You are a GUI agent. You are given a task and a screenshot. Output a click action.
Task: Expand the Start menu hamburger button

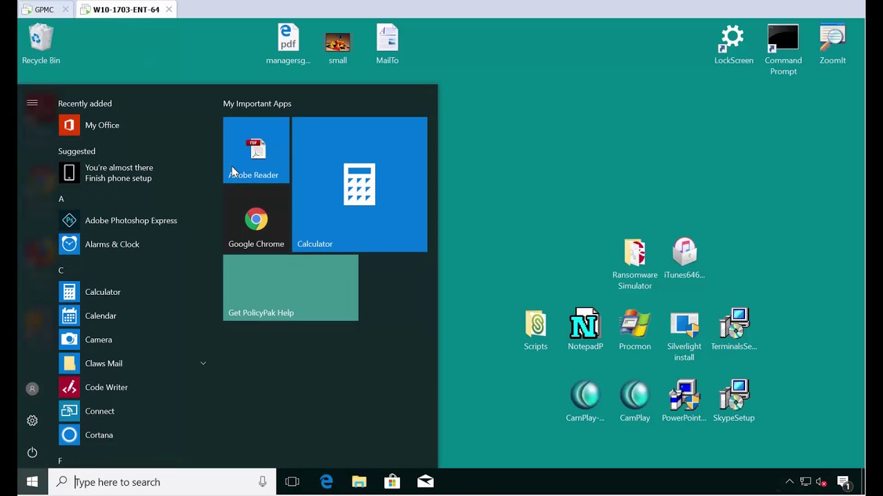point(32,103)
